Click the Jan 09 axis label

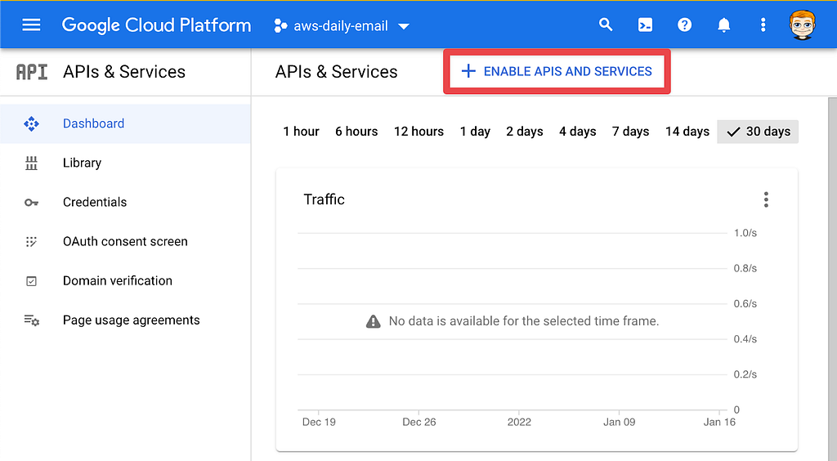620,422
